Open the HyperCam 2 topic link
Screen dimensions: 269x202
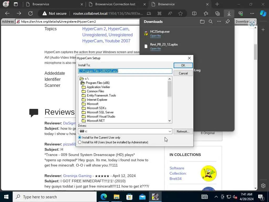94,29
